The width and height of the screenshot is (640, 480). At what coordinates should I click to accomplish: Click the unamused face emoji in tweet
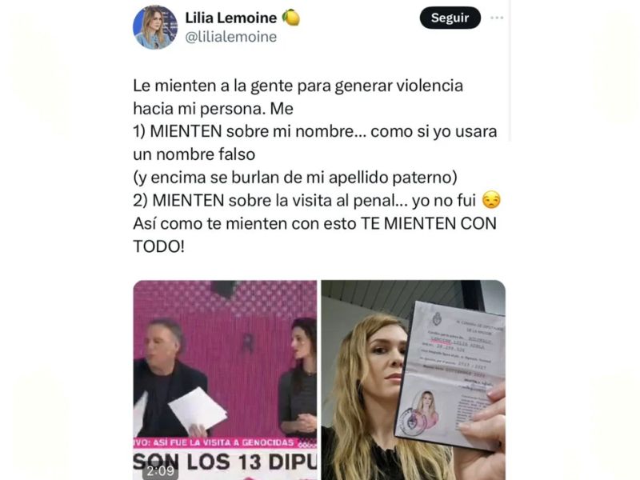point(491,201)
